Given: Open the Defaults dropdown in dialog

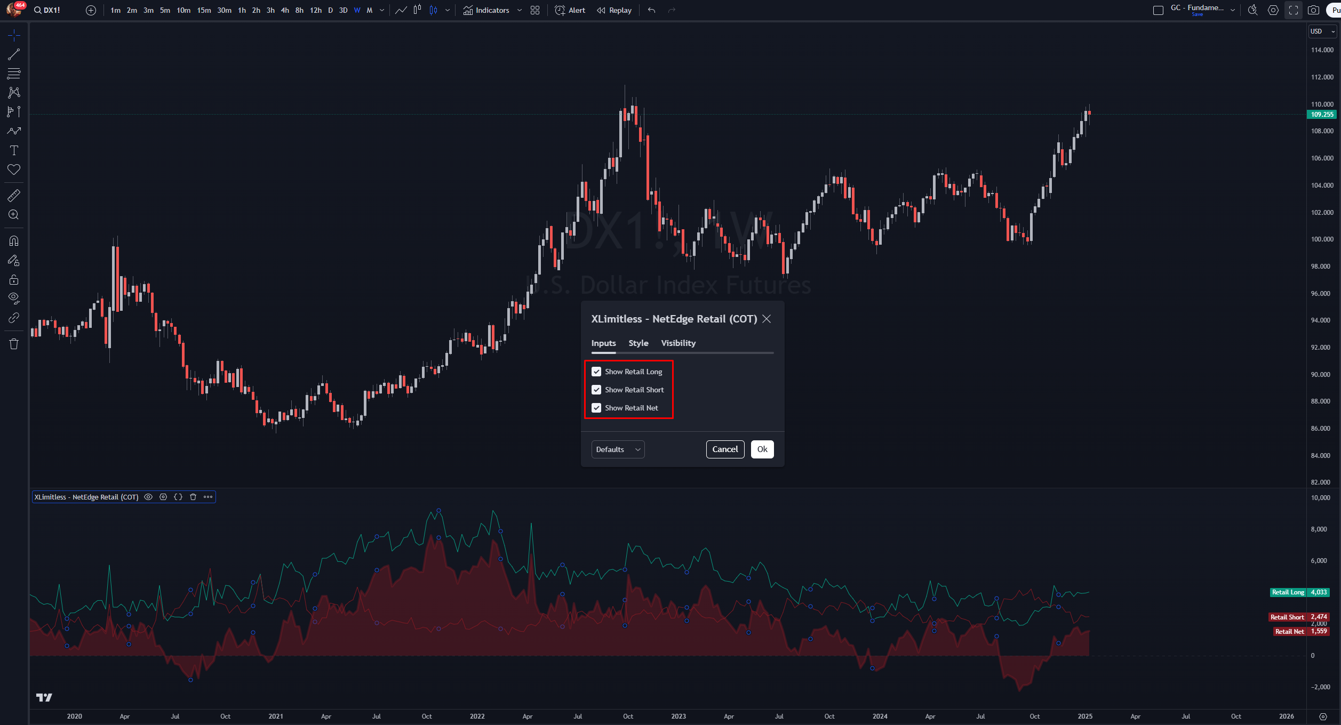Looking at the screenshot, I should coord(618,449).
